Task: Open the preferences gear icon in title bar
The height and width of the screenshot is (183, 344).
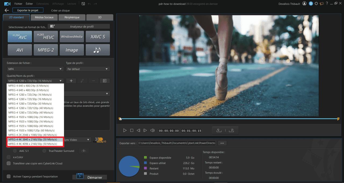Action: (316, 4)
